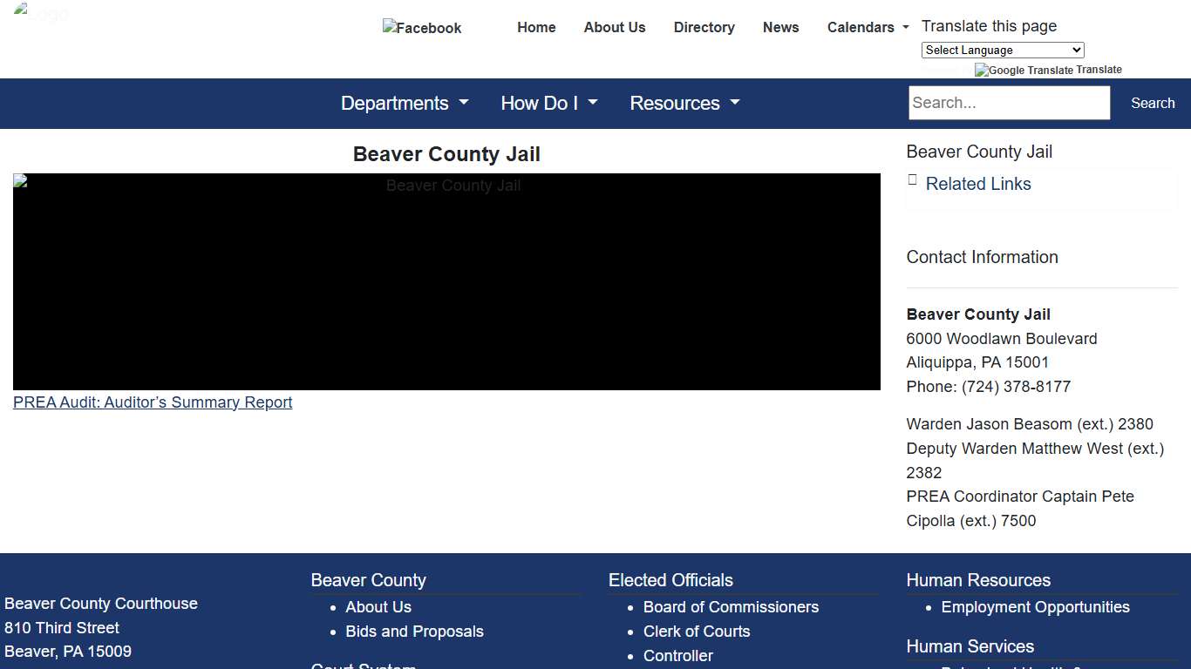Visit the Clerk of Courts link

tap(696, 632)
